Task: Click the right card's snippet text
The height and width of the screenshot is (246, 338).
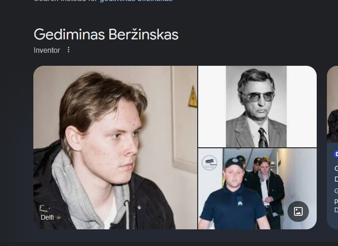Action: (x=336, y=200)
